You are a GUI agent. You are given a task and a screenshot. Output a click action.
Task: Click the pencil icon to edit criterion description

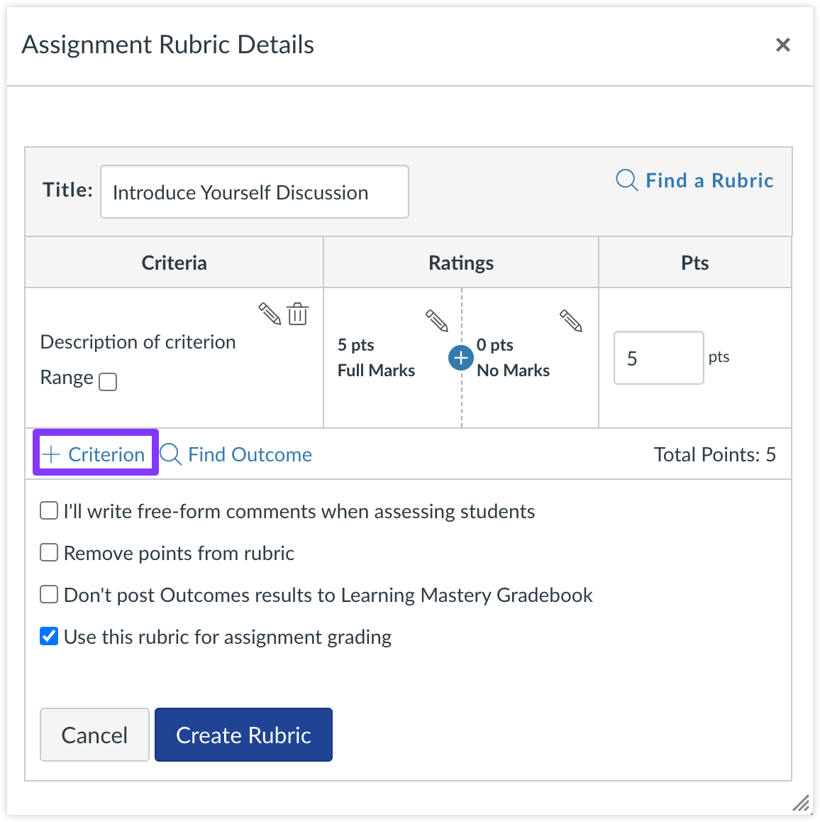270,314
